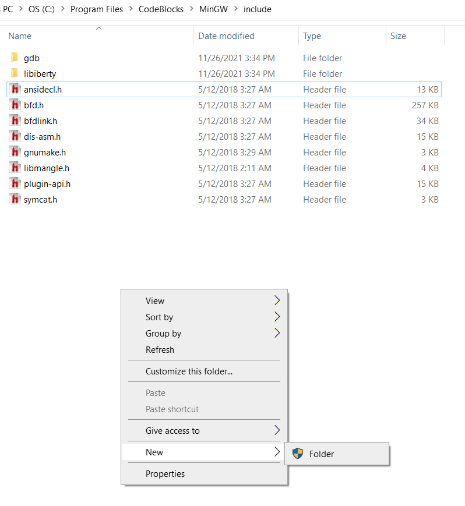Click View in the context menu
Screen dimensions: 465x506
155,301
